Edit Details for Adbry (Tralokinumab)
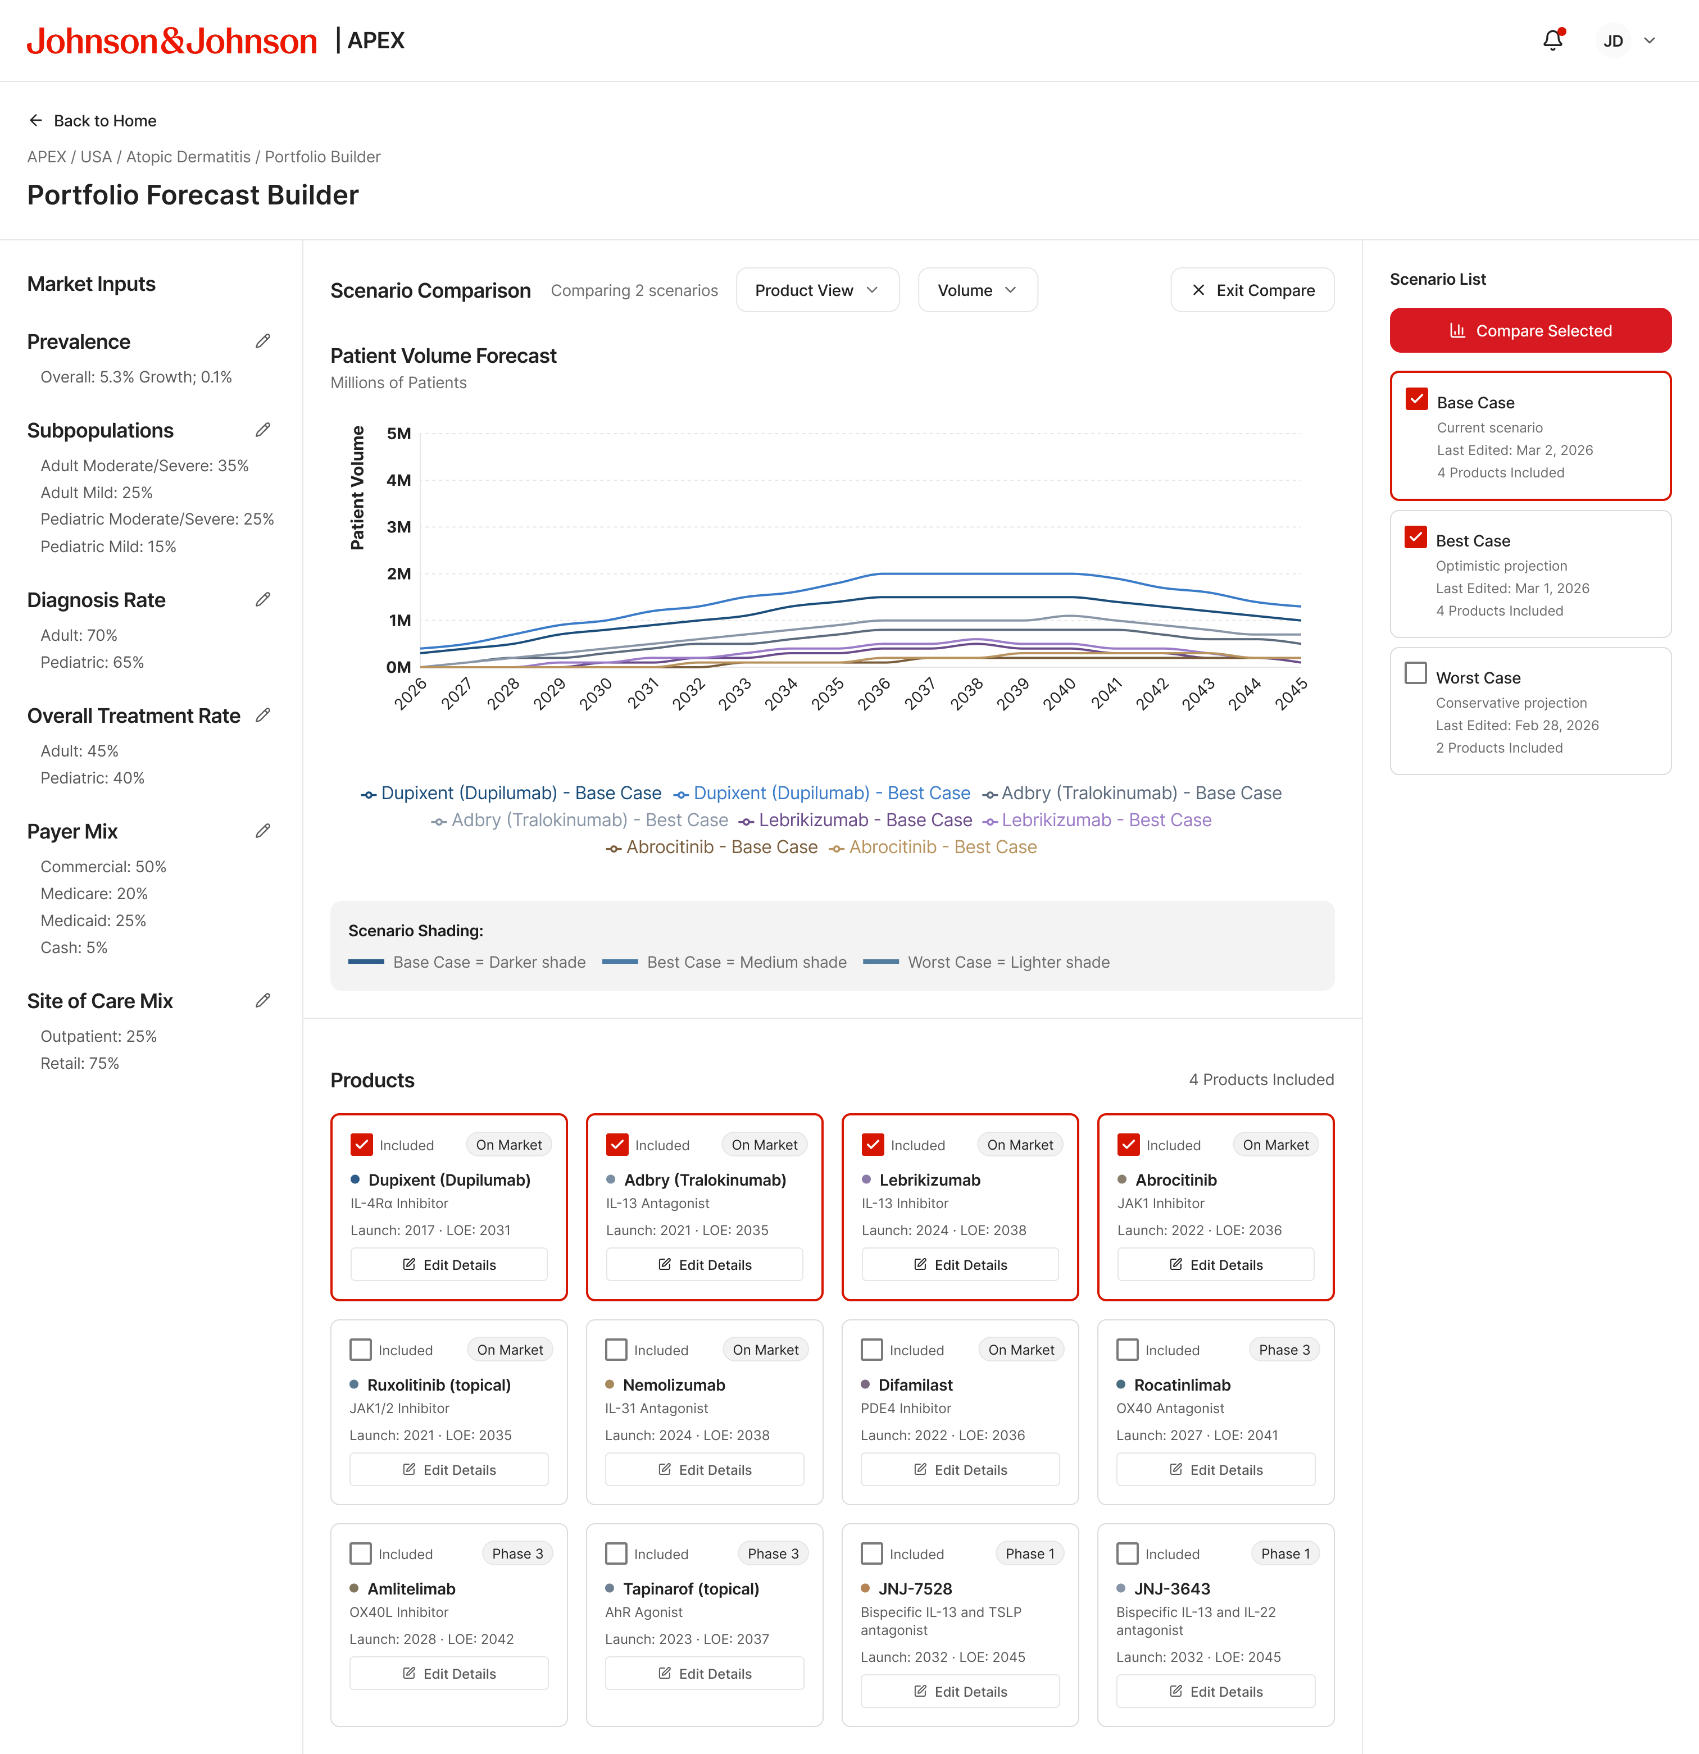 (705, 1264)
